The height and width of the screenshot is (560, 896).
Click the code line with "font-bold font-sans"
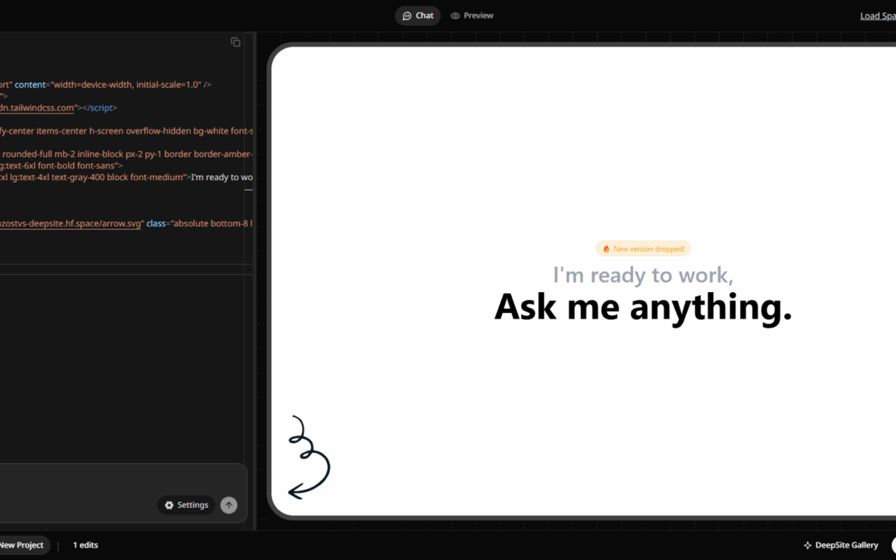tap(61, 166)
